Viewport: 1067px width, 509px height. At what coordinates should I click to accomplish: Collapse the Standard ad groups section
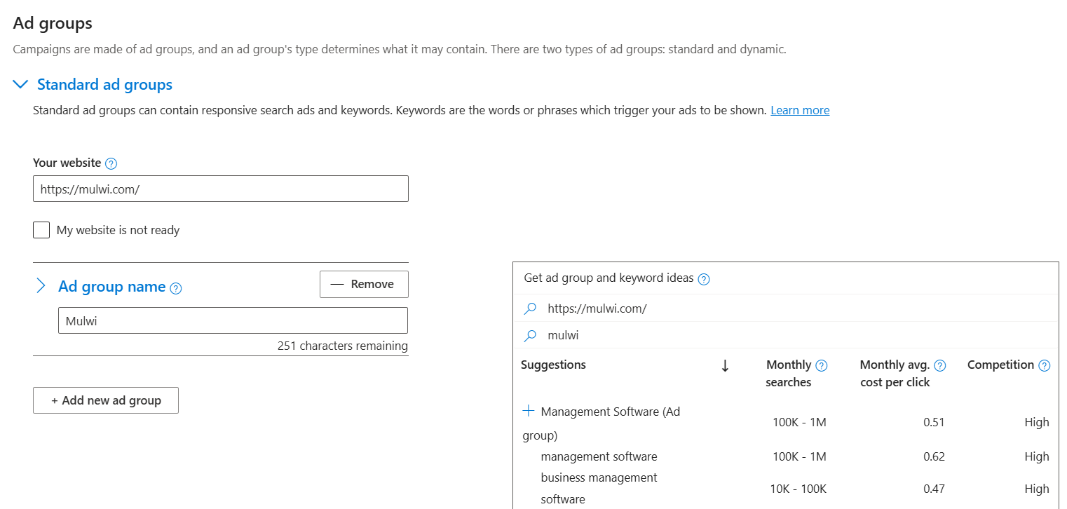coord(22,85)
